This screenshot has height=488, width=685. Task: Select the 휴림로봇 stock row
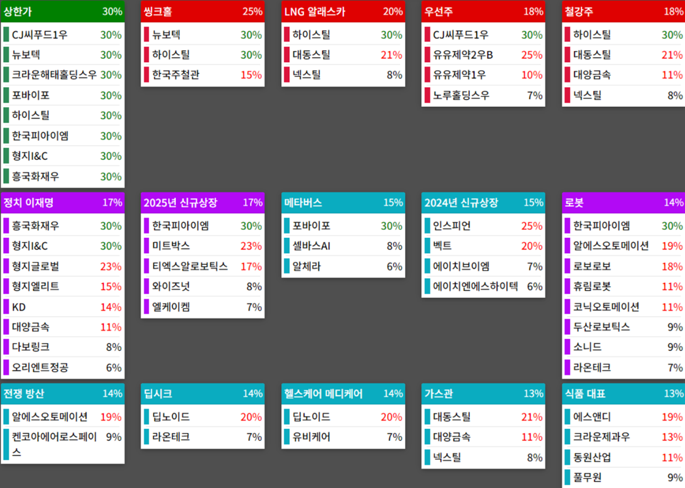point(623,286)
